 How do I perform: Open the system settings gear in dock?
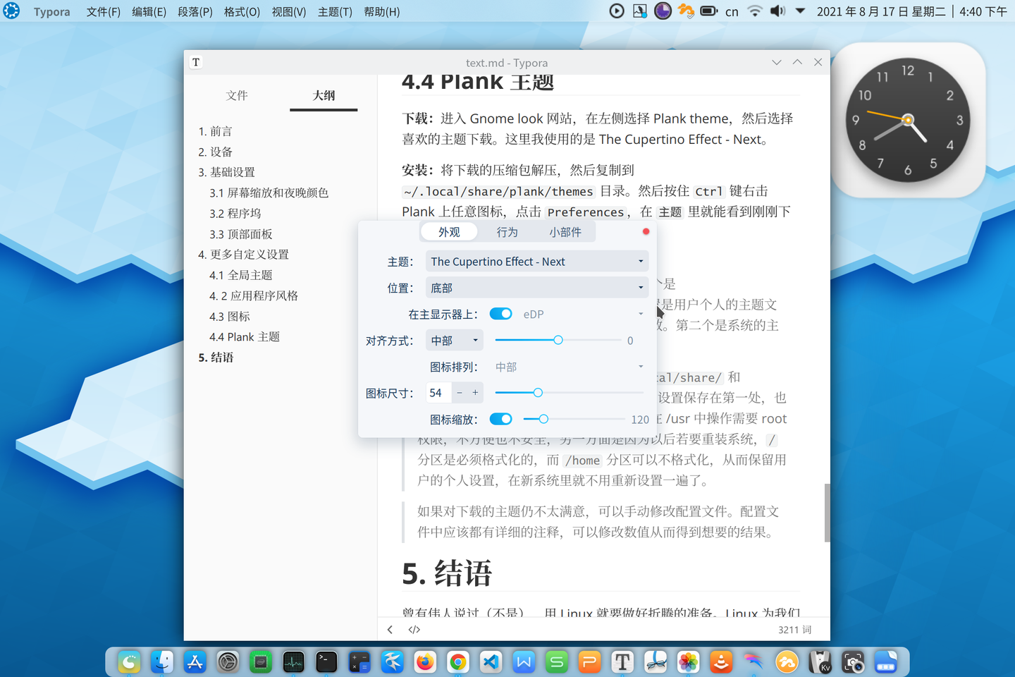click(228, 661)
